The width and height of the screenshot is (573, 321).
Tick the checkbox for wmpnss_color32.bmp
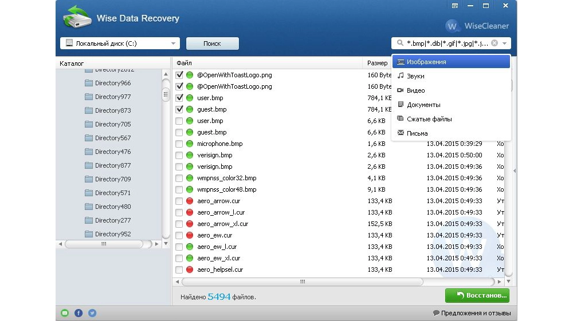tap(179, 178)
